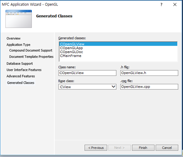The image size is (183, 157).
Task: Go to Application Type page
Action: tap(18, 44)
